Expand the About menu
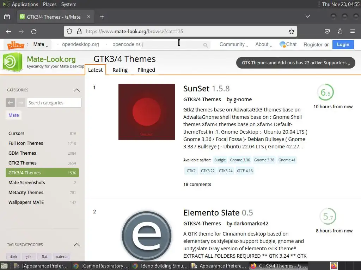Image resolution: width=361 pixels, height=270 pixels. tap(264, 44)
